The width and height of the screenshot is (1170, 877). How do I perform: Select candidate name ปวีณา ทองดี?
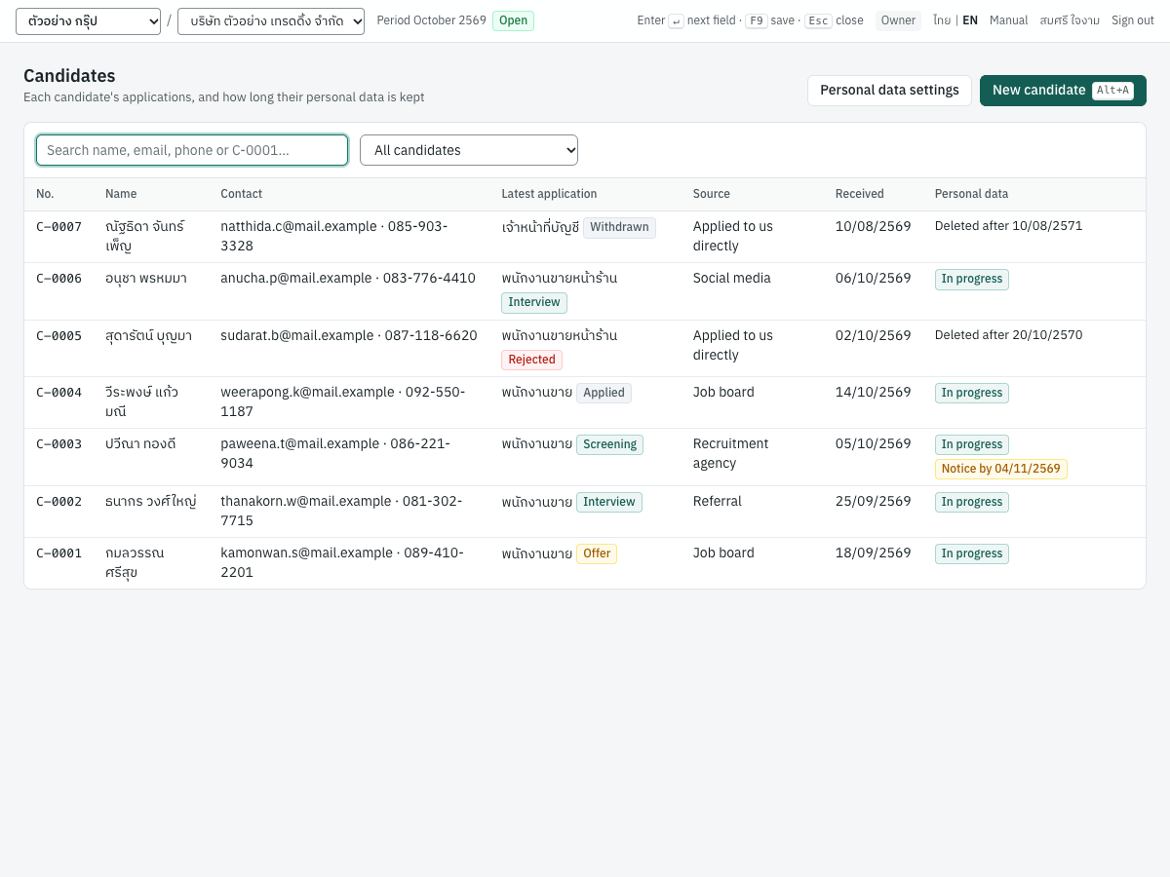(x=140, y=443)
